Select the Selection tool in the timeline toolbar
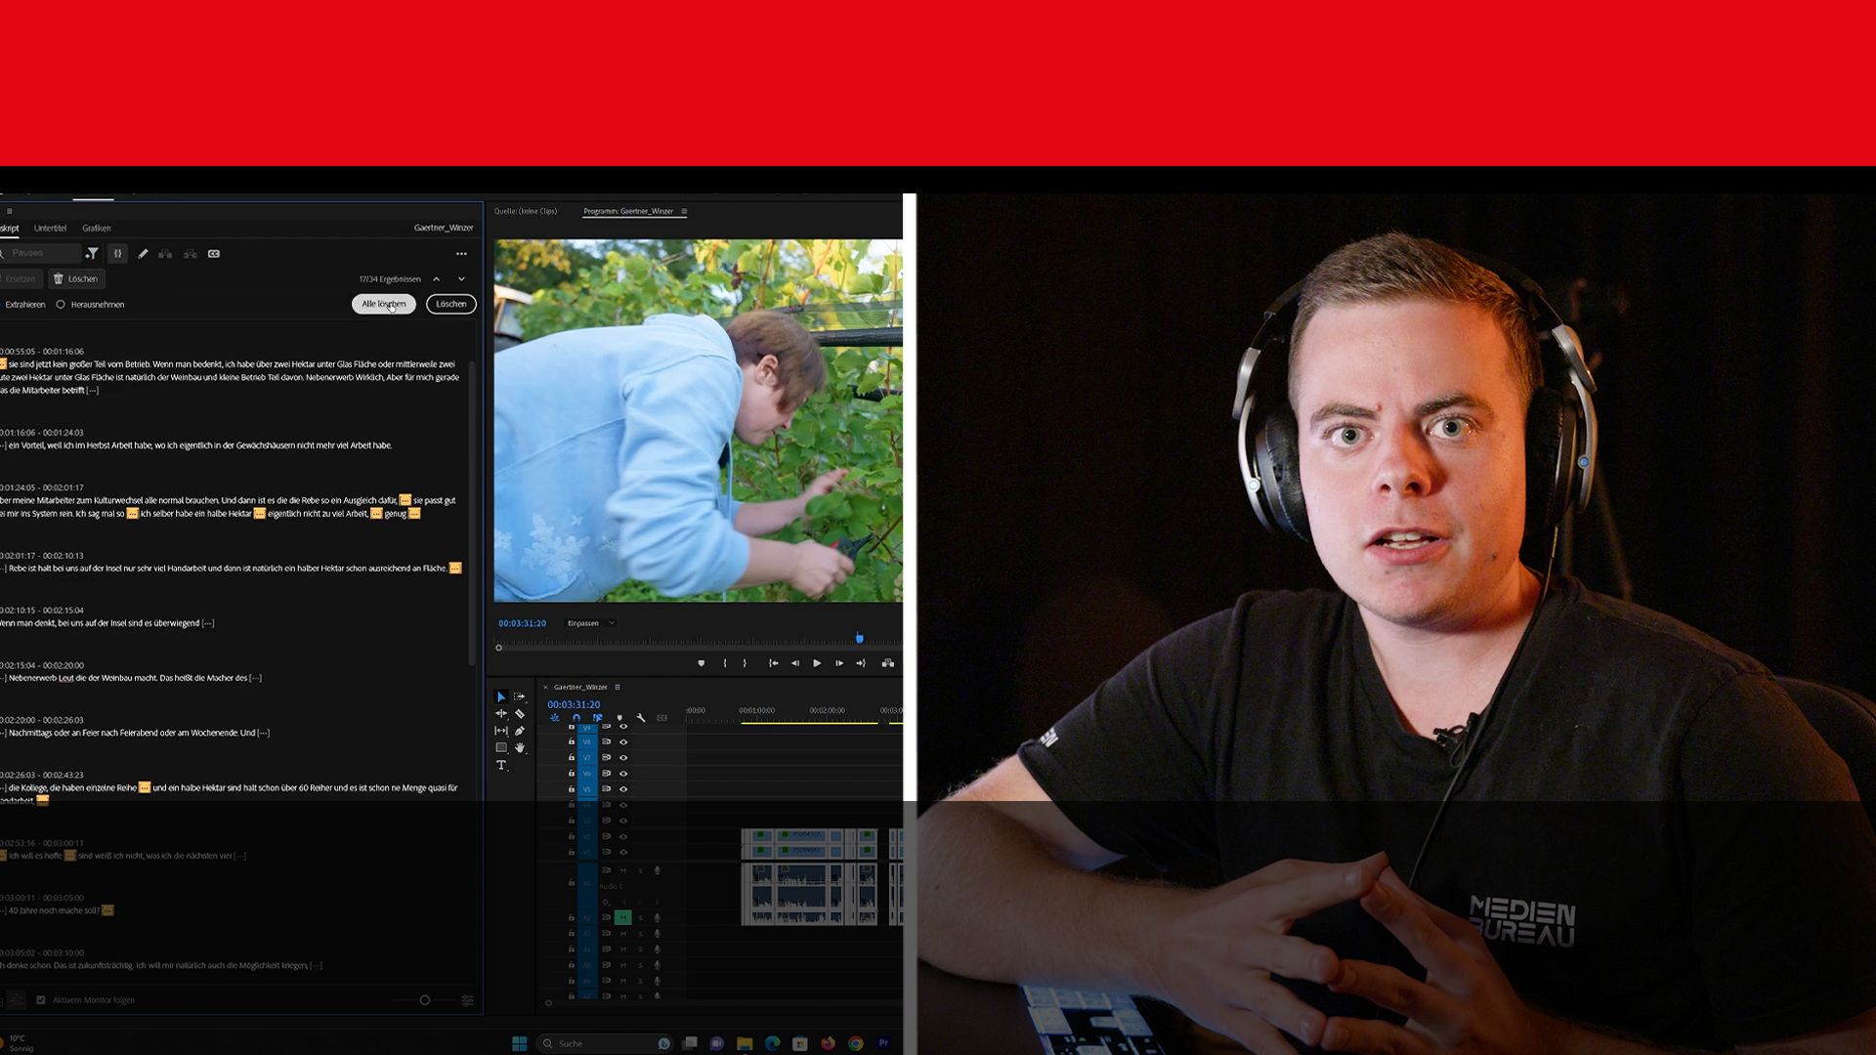Screen dimensions: 1876x1055 pos(501,696)
